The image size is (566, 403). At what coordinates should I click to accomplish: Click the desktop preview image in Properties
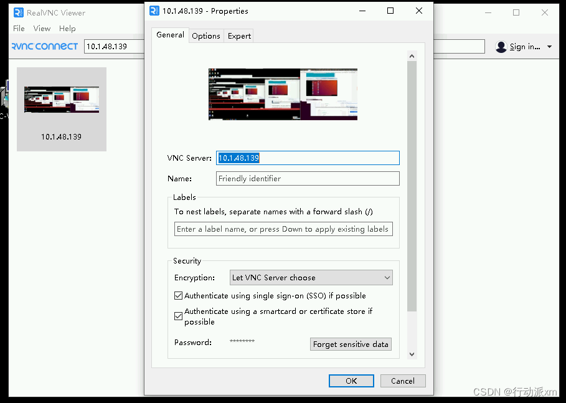pyautogui.click(x=283, y=94)
